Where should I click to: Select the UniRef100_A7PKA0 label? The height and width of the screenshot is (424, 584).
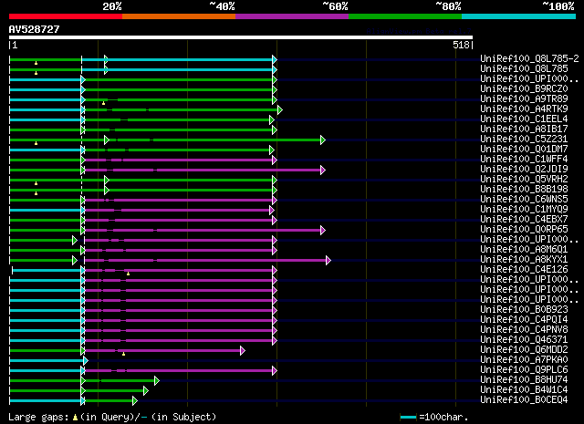(524, 360)
